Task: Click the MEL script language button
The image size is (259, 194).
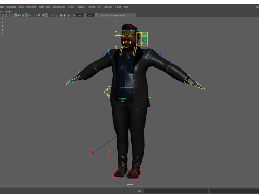Action: pyautogui.click(x=140, y=191)
